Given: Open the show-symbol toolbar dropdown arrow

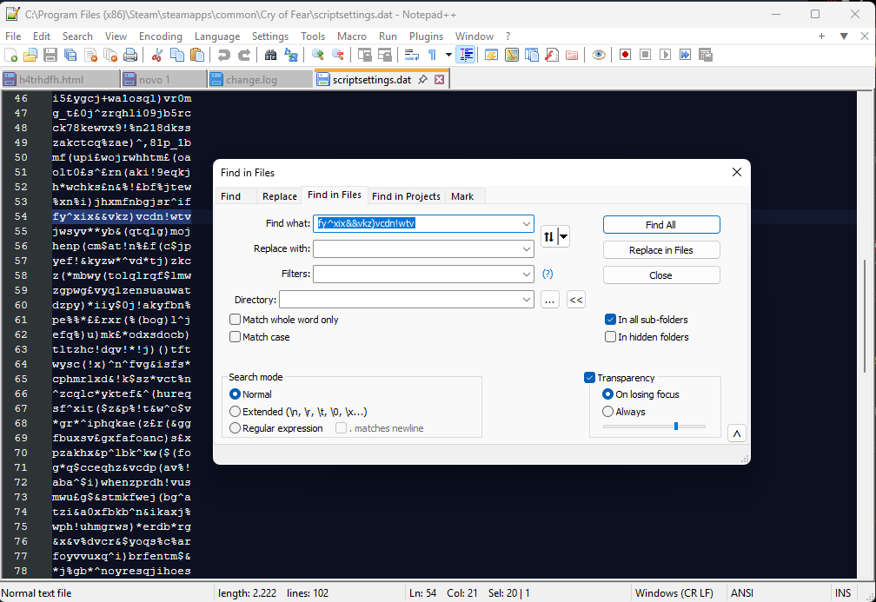Looking at the screenshot, I should [448, 55].
